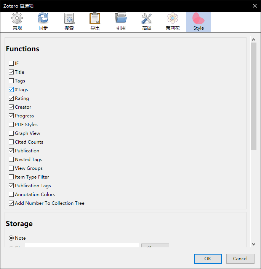Enable the Graph View checkbox
Image resolution: width=261 pixels, height=269 pixels.
[11, 133]
